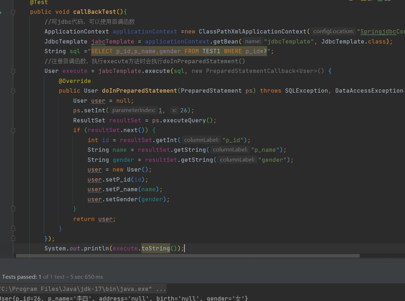Collapse doInPreparedStatement method using gutter fold
Viewport: 405px width, 301px height.
click(x=13, y=91)
